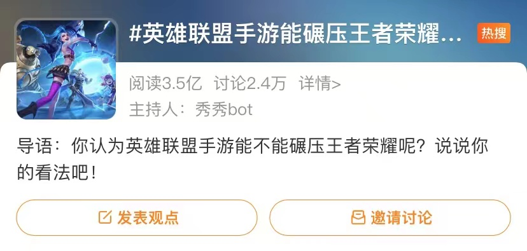The width and height of the screenshot is (527, 251).
Task: Select the 发表观点 label text
Action: [x=148, y=217]
